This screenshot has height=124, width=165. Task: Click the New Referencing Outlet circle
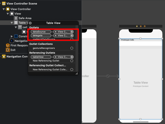pyautogui.click(x=72, y=61)
